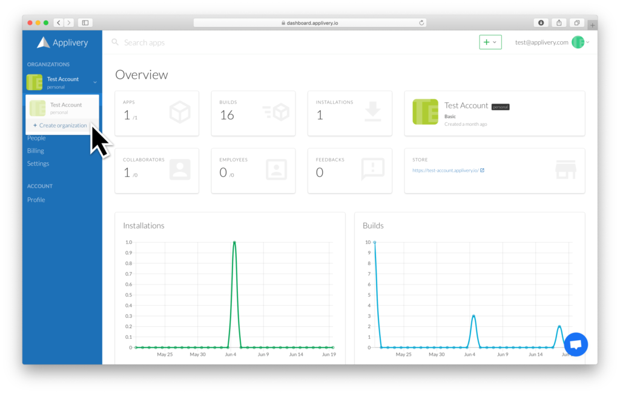
Task: Open a new tab with the plus button
Action: 592,25
